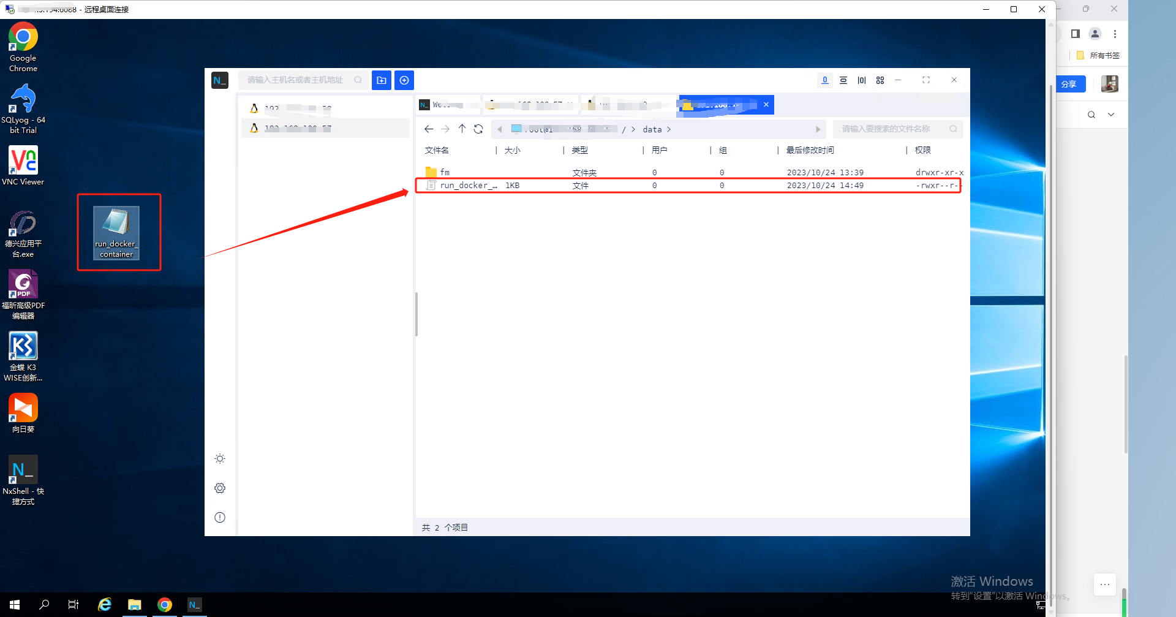The width and height of the screenshot is (1176, 617).
Task: Click 2023/10/24 13:39 timestamp cell
Action: [825, 173]
